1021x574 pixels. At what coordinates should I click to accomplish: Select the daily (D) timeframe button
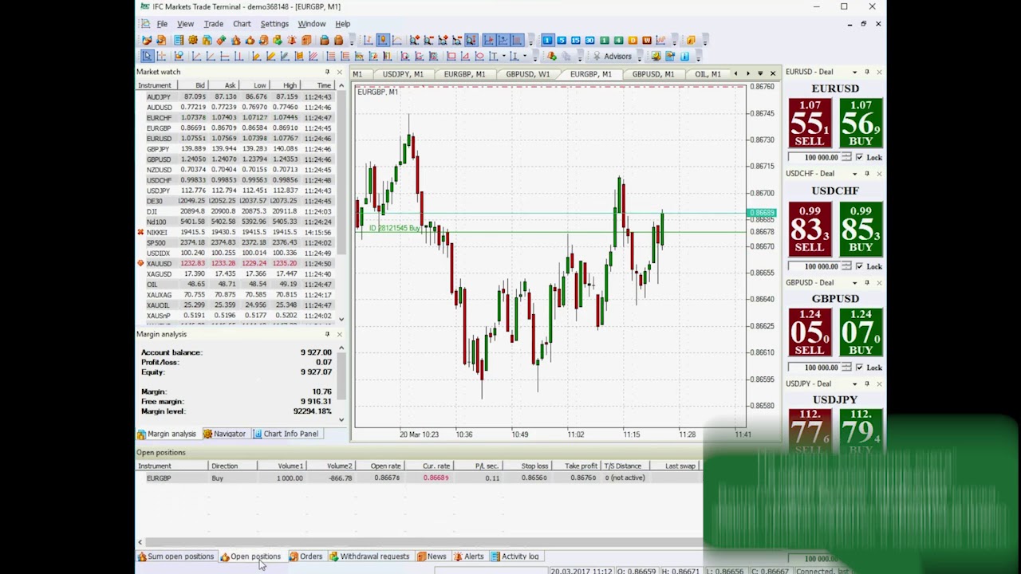(x=633, y=40)
